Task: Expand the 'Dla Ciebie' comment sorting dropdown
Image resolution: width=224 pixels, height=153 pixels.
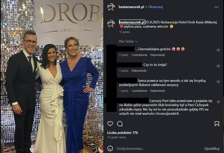Action: (x=128, y=41)
